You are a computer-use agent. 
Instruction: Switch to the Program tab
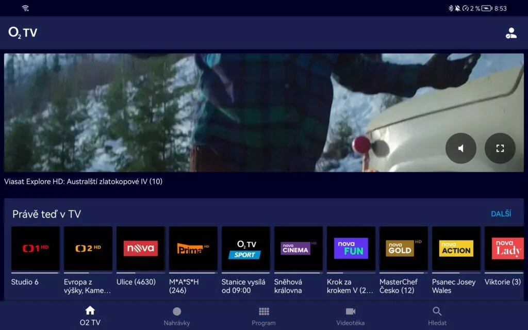coord(263,316)
